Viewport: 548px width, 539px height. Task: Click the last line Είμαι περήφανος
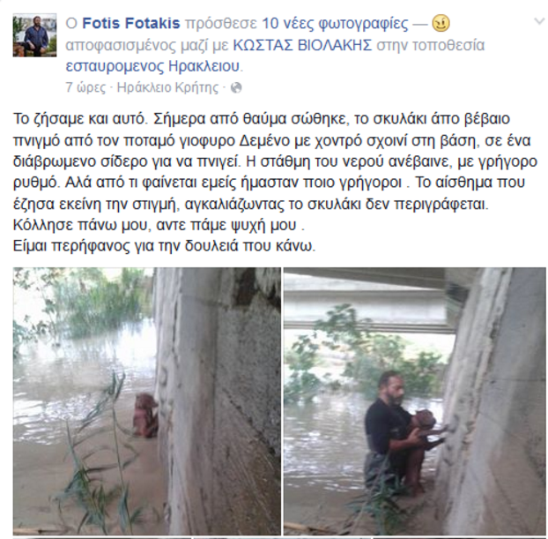coord(164,246)
